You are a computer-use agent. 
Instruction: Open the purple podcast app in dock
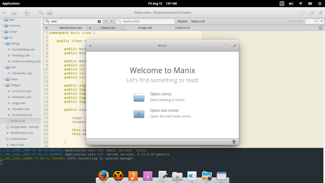click(x=148, y=176)
